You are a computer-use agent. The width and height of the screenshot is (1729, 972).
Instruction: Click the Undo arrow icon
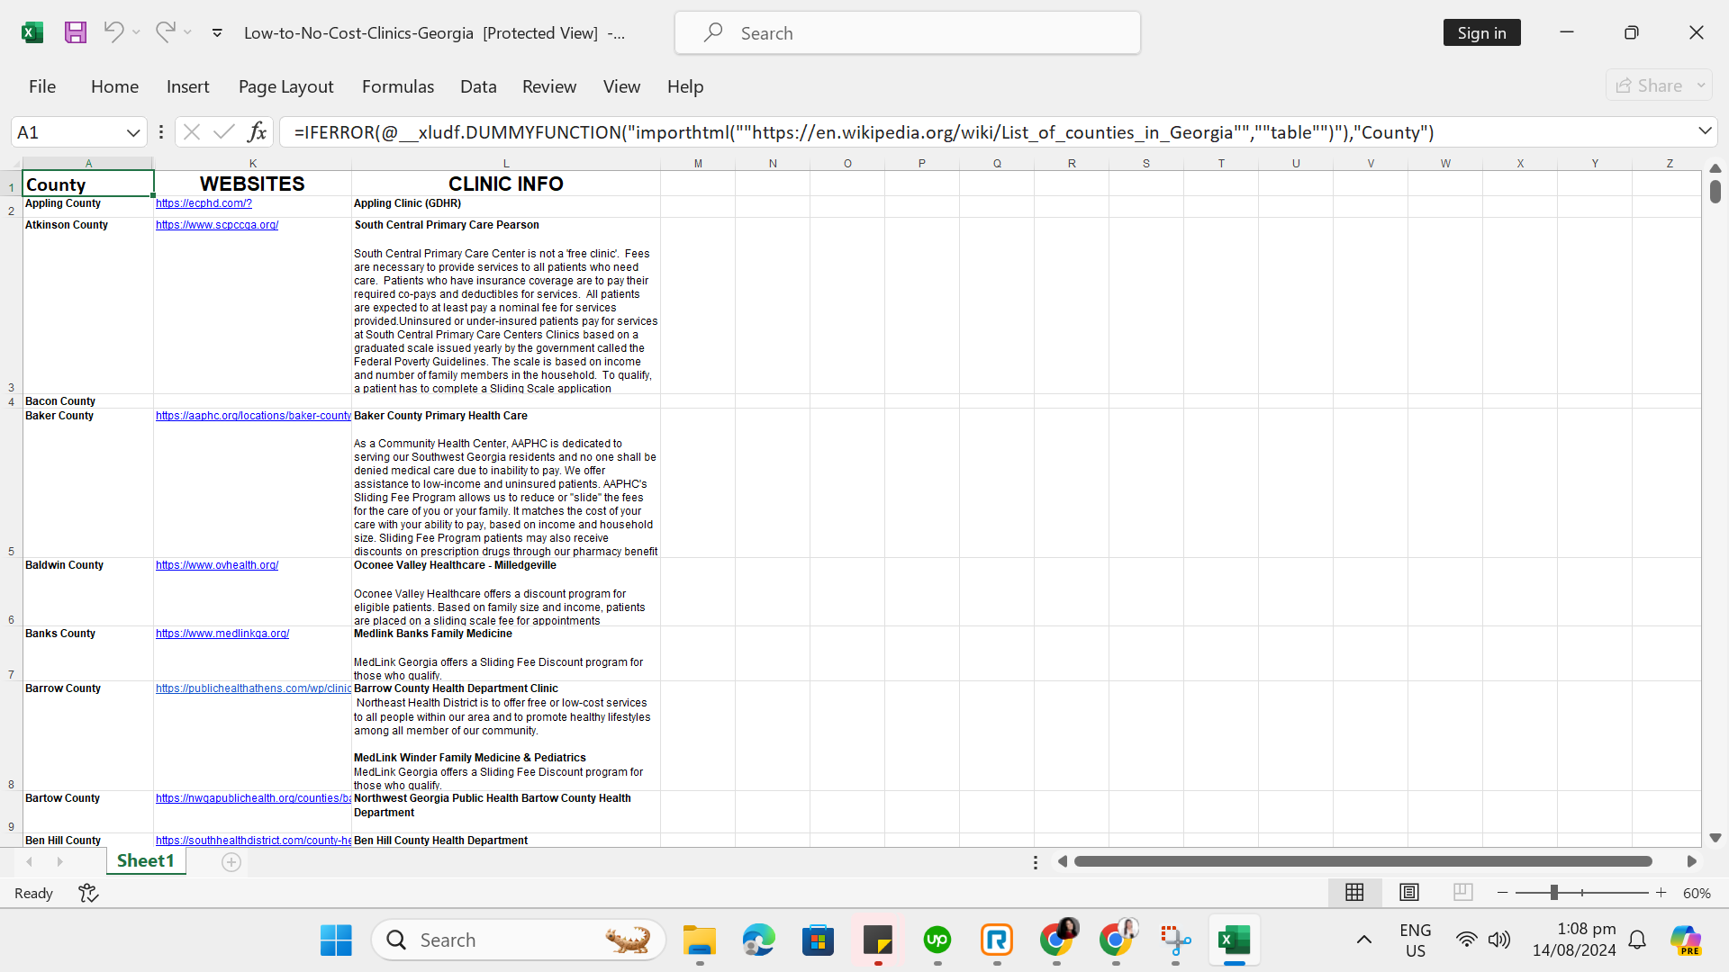(113, 32)
